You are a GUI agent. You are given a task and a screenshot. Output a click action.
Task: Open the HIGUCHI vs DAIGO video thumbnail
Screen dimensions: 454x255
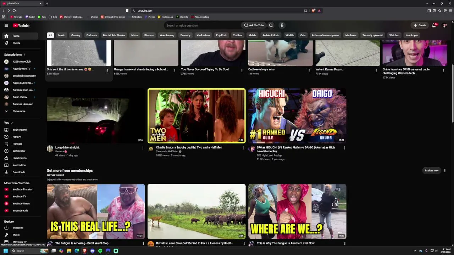[297, 116]
